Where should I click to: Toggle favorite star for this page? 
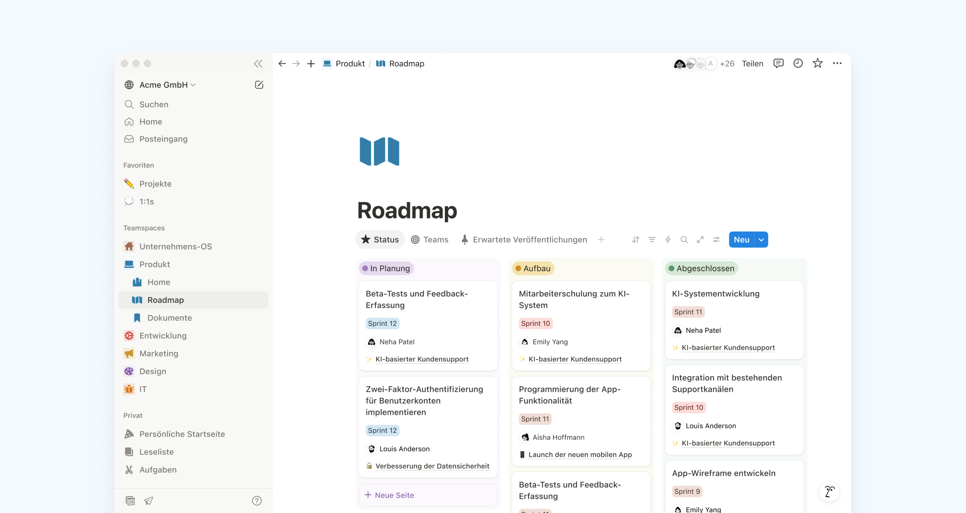coord(818,64)
